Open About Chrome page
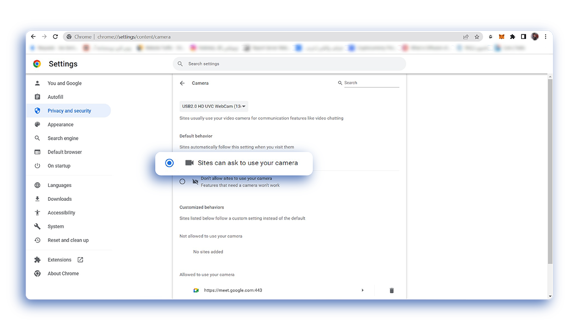586x330 pixels. (x=63, y=274)
